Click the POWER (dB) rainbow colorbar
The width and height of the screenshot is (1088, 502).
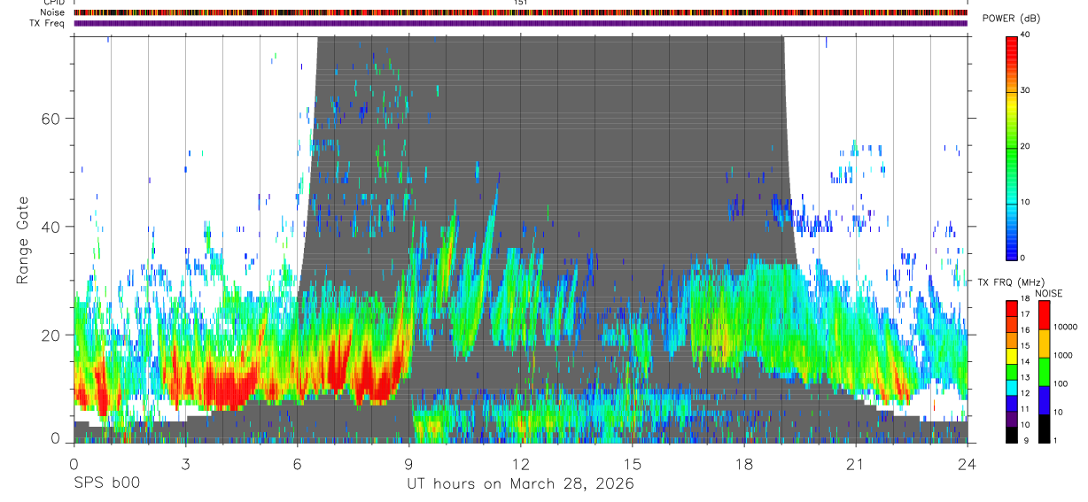point(1011,147)
